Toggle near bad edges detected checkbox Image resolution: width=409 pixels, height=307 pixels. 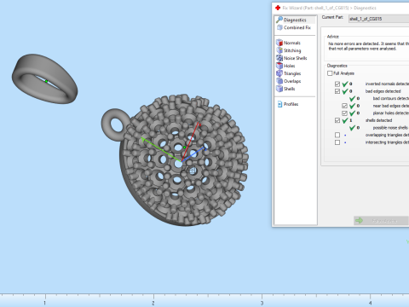click(344, 106)
